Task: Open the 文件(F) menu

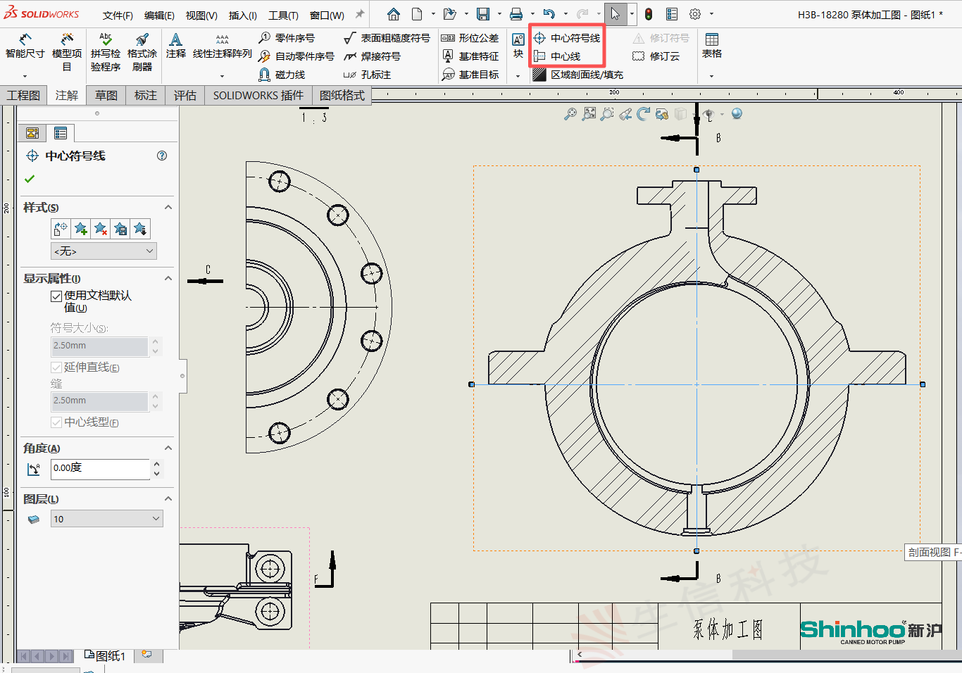Action: pos(118,15)
